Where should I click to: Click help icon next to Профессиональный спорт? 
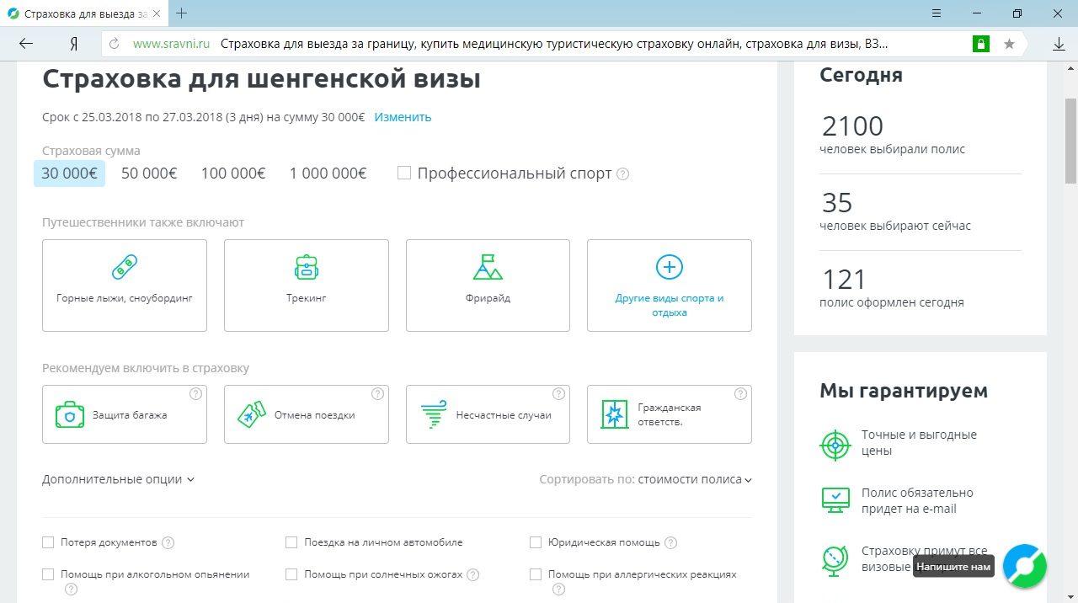pos(622,174)
